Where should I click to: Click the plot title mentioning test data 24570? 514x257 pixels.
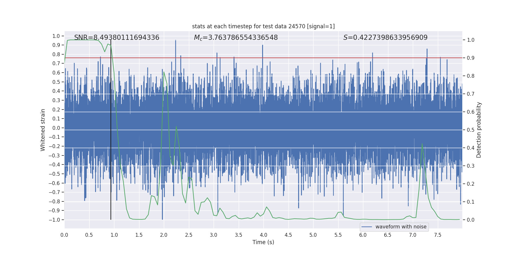tap(263, 26)
